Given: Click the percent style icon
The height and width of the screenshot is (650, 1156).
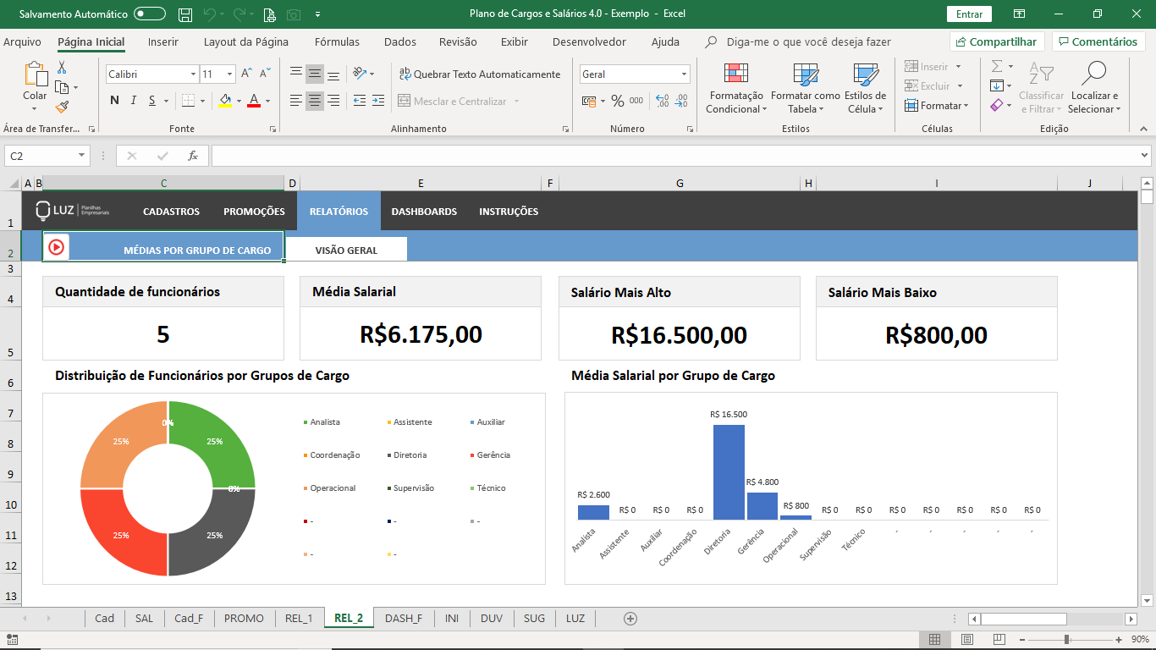Looking at the screenshot, I should pyautogui.click(x=617, y=101).
